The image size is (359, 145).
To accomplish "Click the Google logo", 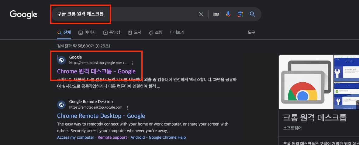I will click(x=23, y=14).
